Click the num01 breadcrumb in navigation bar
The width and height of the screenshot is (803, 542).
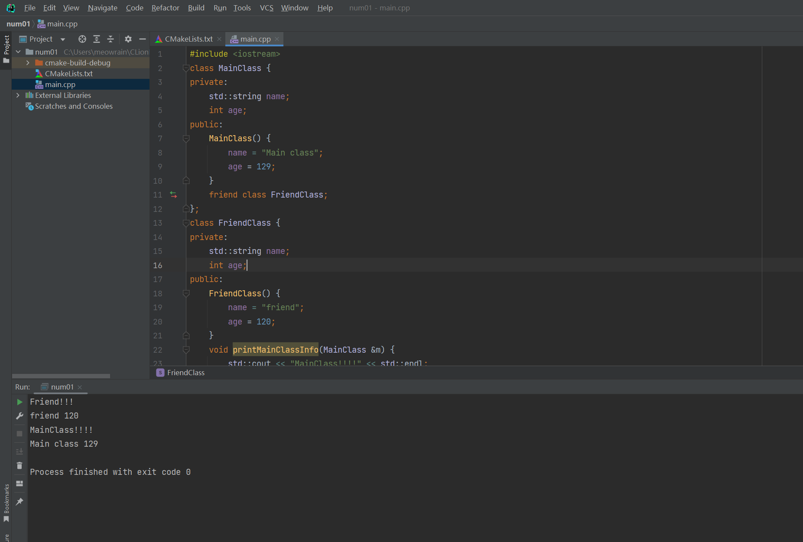(x=18, y=24)
